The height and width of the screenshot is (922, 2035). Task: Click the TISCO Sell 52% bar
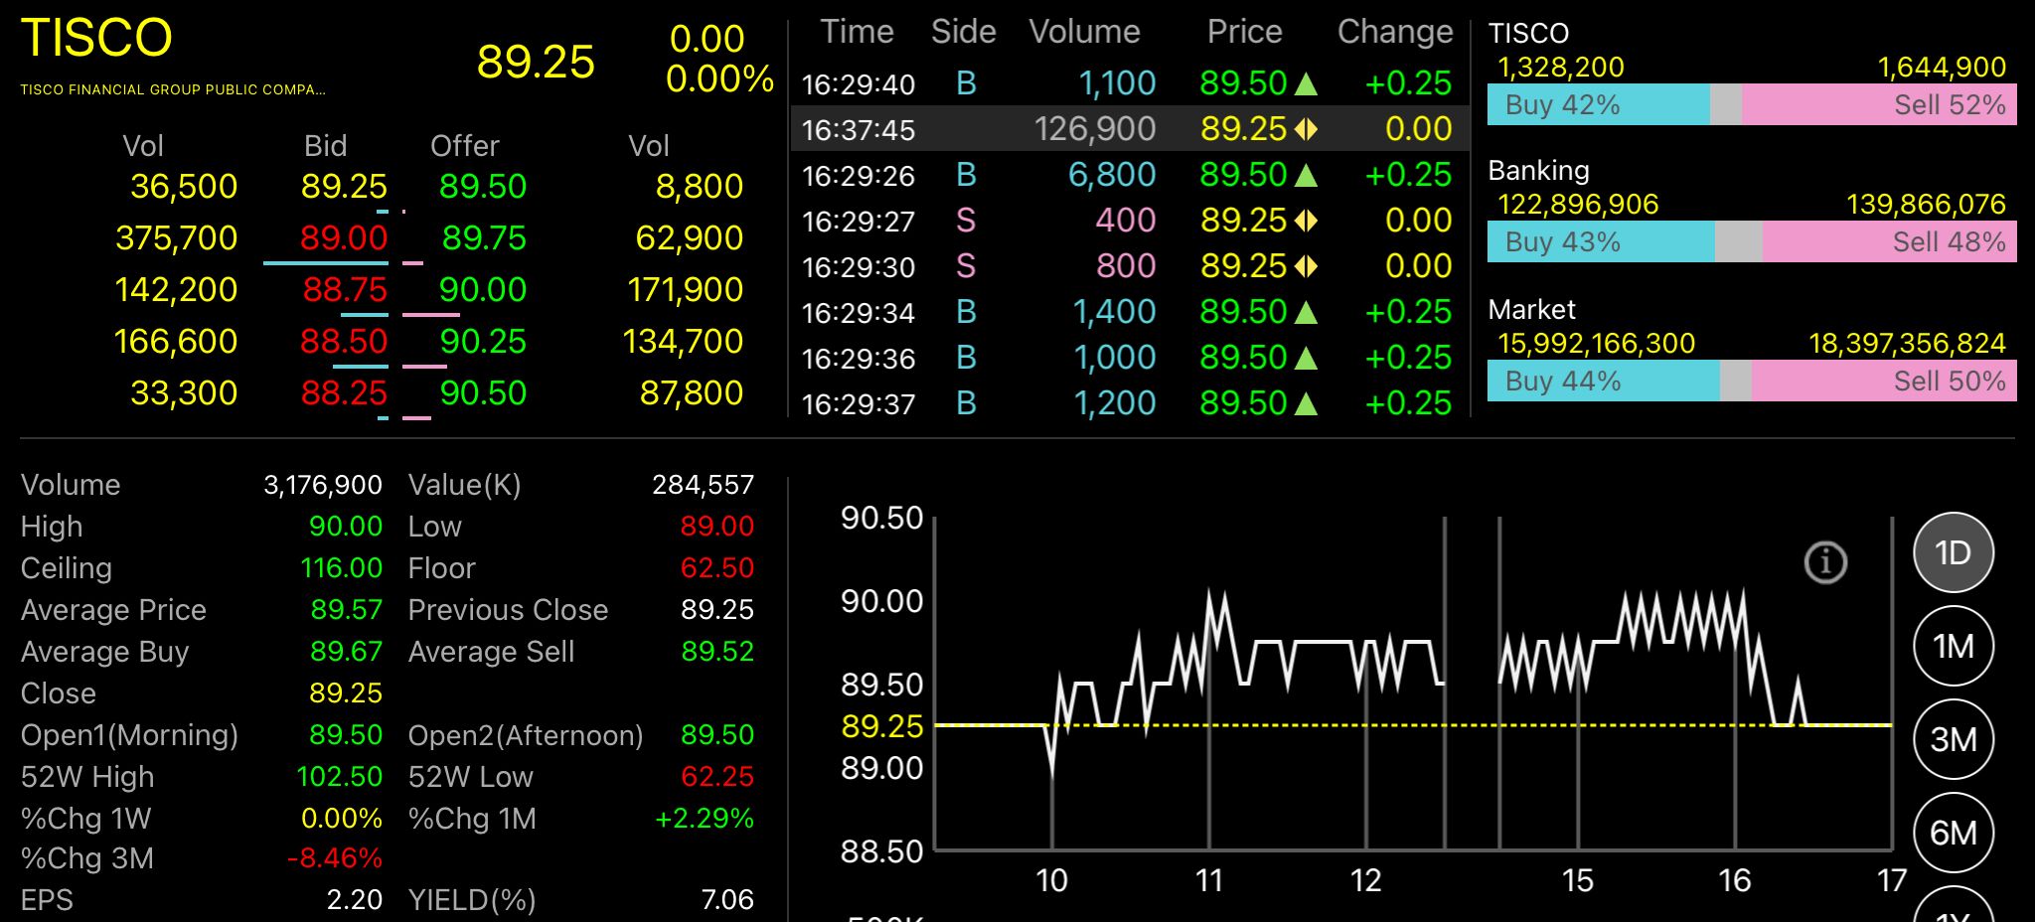(x=1879, y=104)
